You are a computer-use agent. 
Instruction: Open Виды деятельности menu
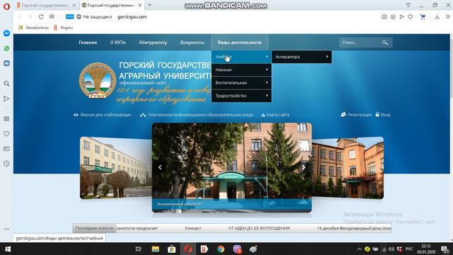239,42
